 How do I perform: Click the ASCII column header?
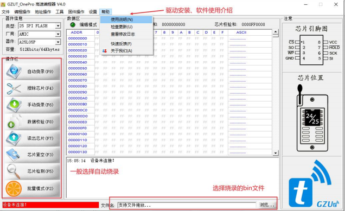click(241, 32)
